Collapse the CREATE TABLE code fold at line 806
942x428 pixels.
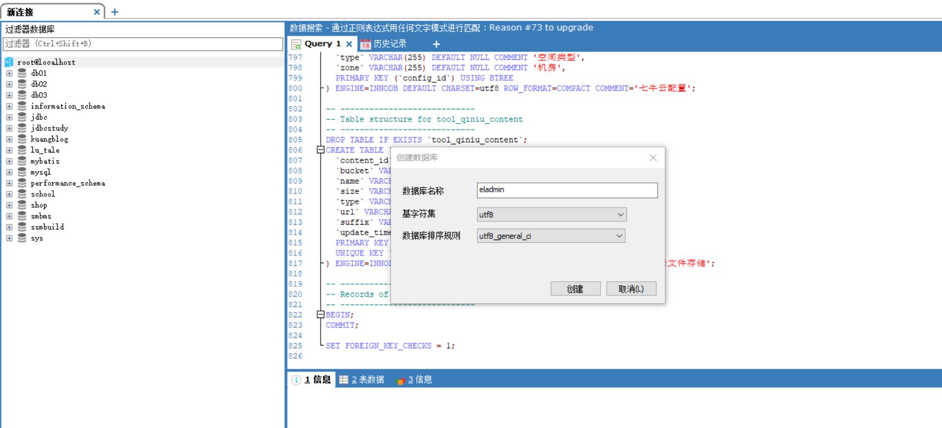tap(321, 150)
